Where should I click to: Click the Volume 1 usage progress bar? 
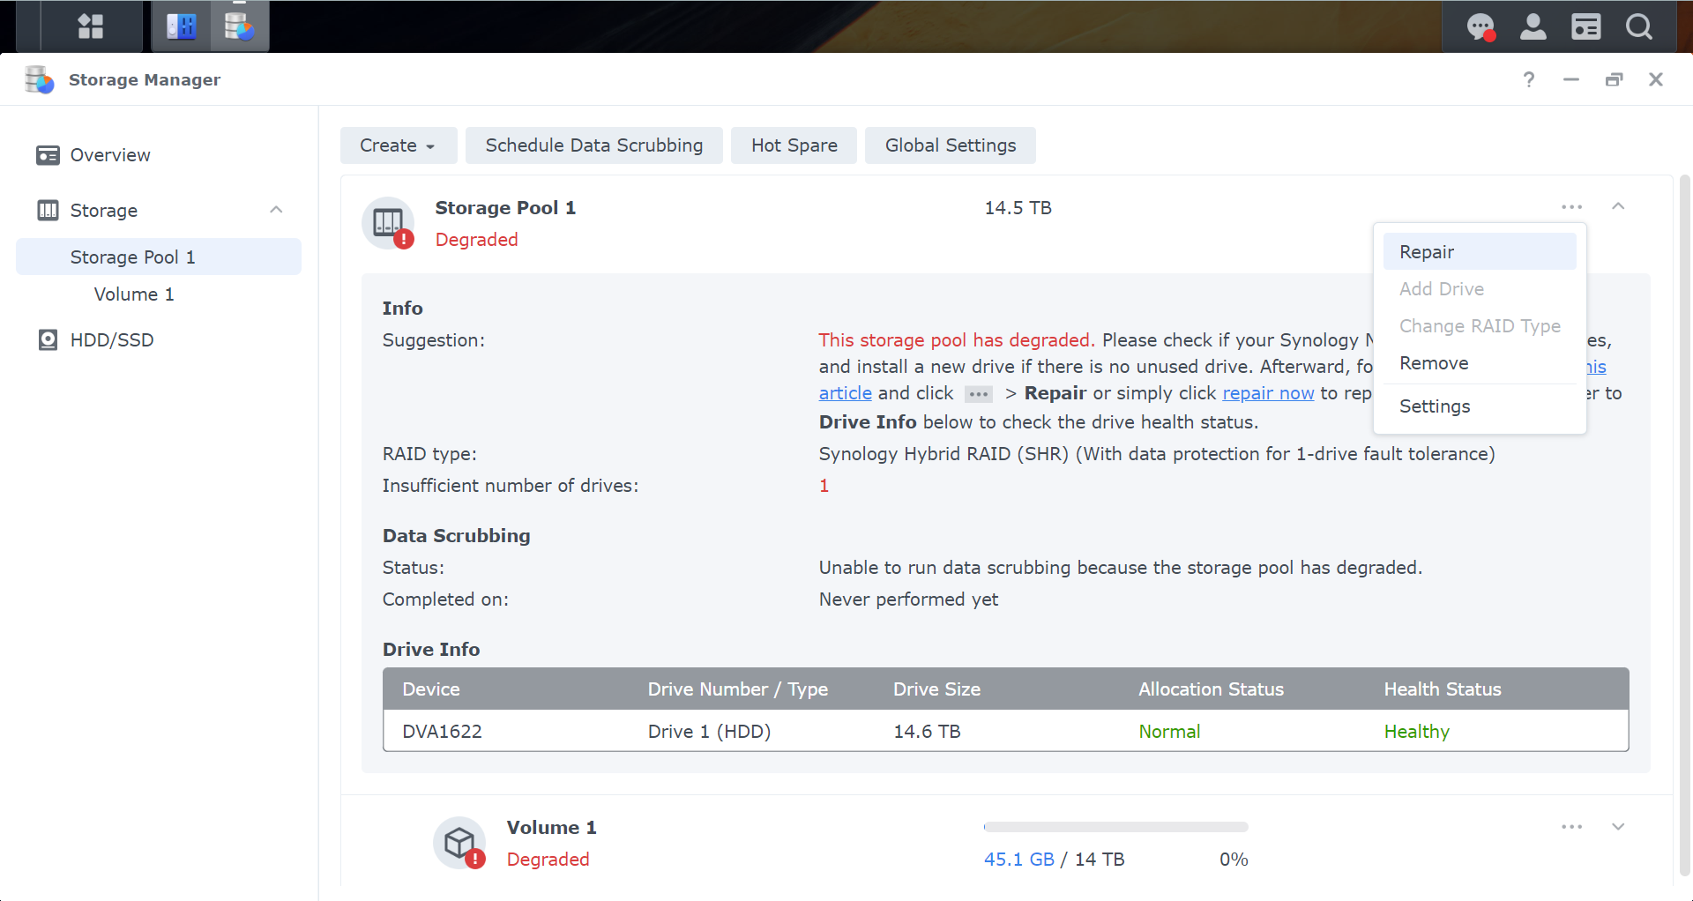pos(1115,827)
